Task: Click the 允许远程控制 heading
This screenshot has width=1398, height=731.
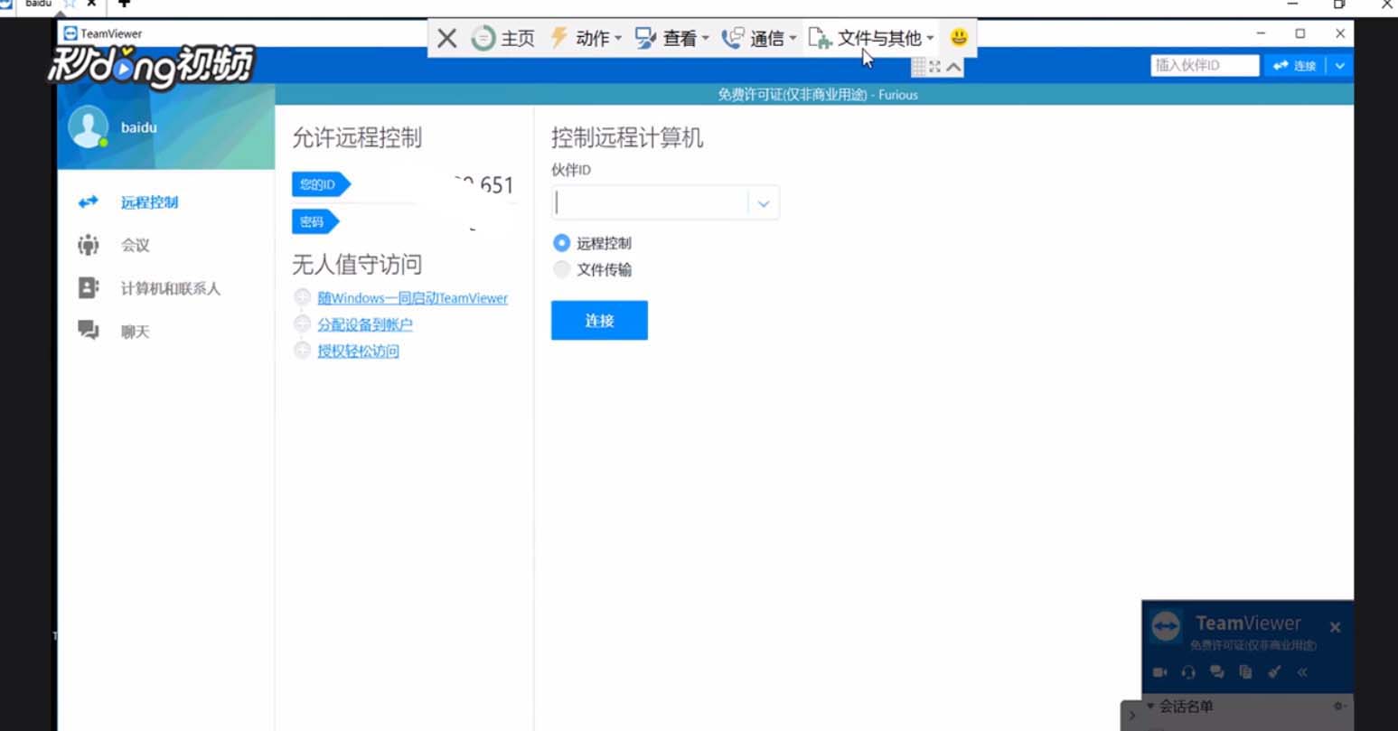Action: (357, 138)
